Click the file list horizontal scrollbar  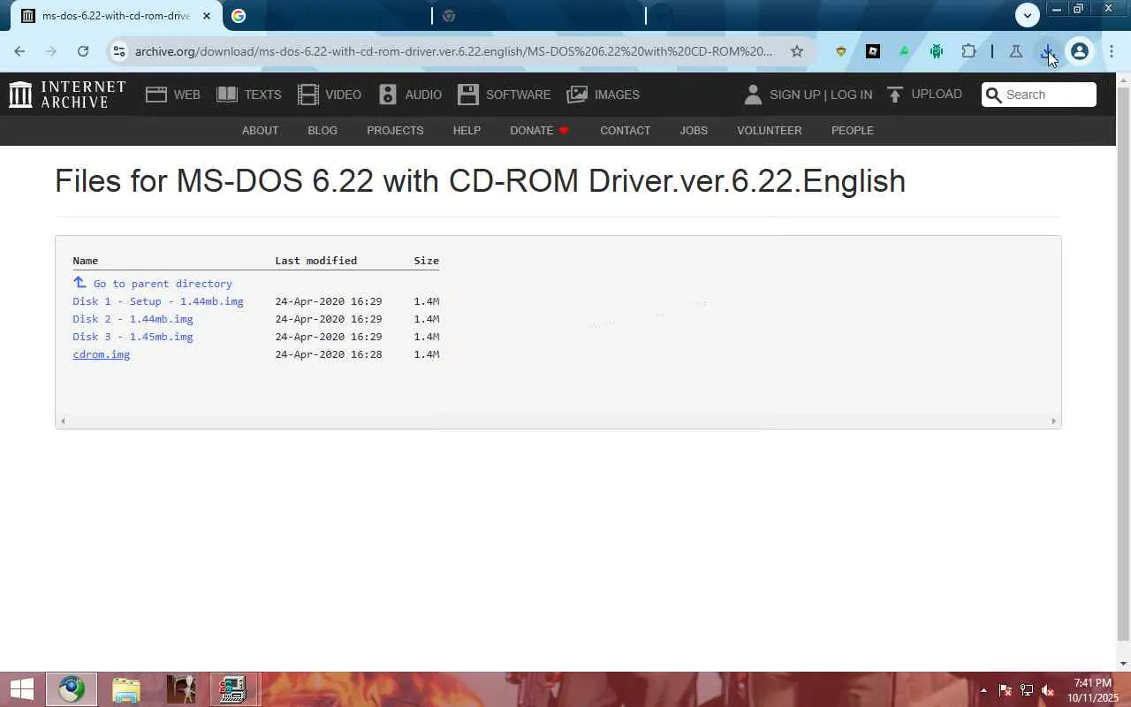click(558, 421)
